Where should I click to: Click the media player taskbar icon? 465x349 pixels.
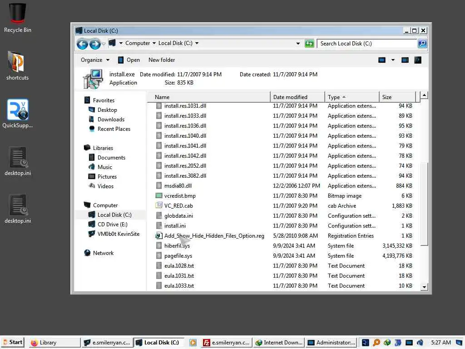pyautogui.click(x=193, y=343)
